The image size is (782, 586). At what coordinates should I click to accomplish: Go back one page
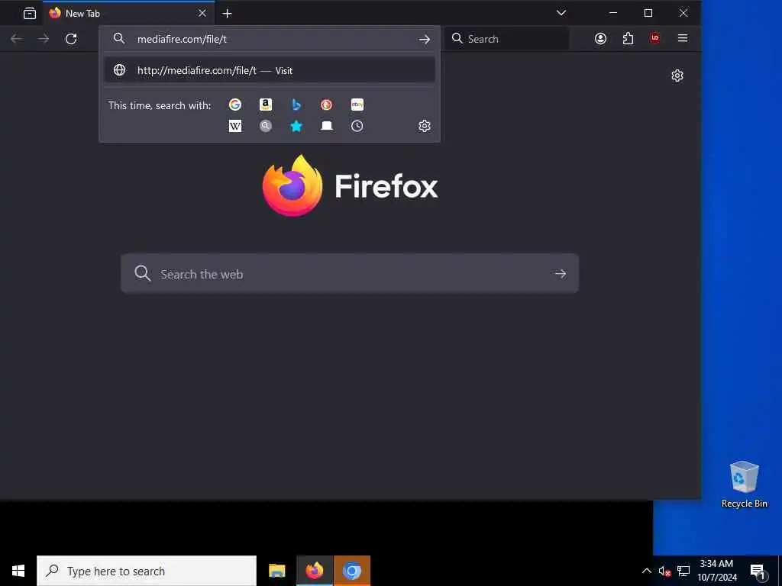coord(17,39)
